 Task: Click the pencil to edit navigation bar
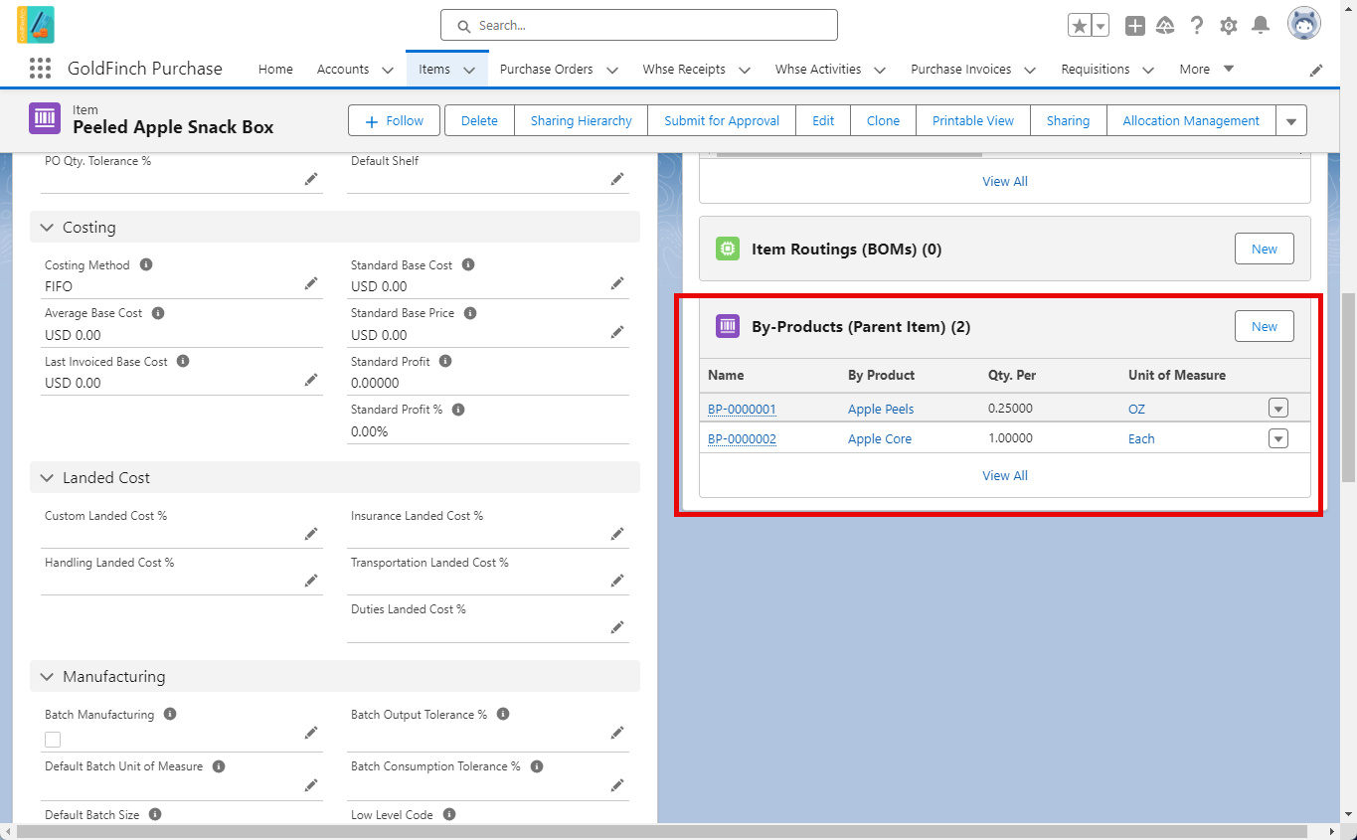pyautogui.click(x=1316, y=70)
